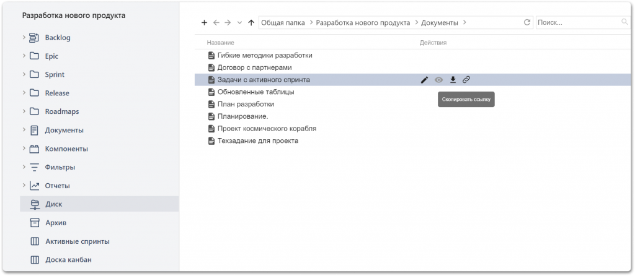The height and width of the screenshot is (276, 635).
Task: Select Доска канбан in the sidebar
Action: (x=68, y=260)
